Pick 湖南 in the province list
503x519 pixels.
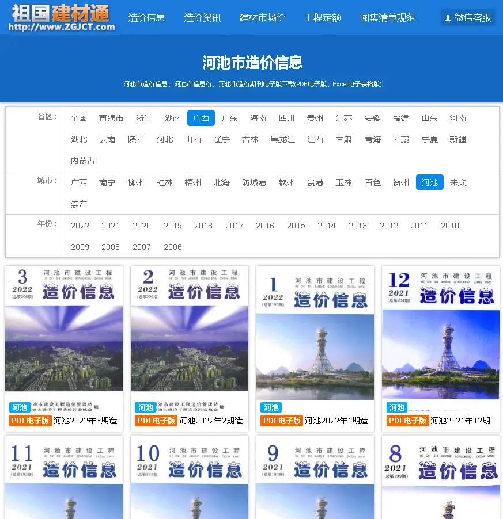coord(173,118)
